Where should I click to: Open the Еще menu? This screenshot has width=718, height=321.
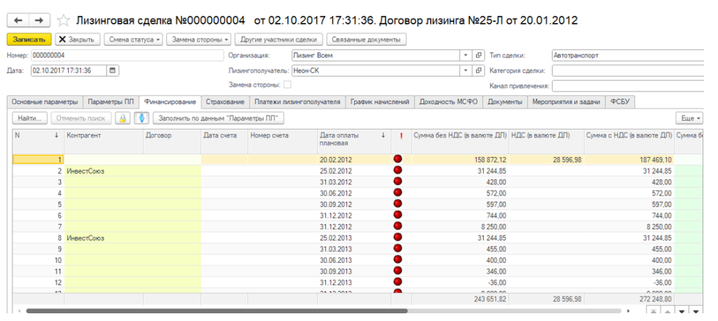pos(689,118)
